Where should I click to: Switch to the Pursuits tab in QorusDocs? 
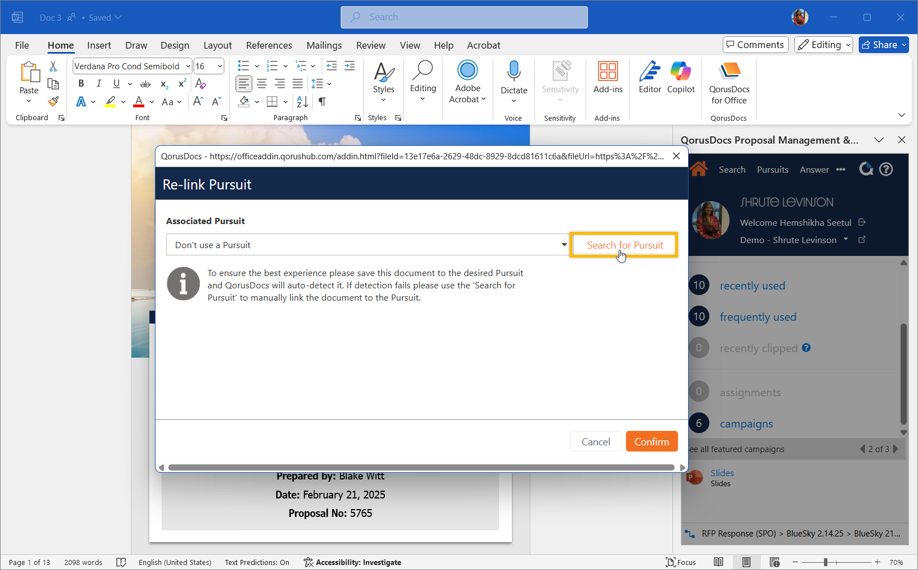click(x=772, y=170)
